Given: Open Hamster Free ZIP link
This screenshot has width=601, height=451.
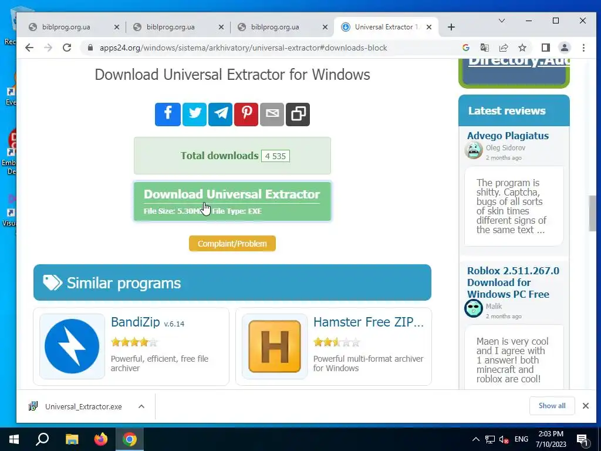Looking at the screenshot, I should click(369, 322).
